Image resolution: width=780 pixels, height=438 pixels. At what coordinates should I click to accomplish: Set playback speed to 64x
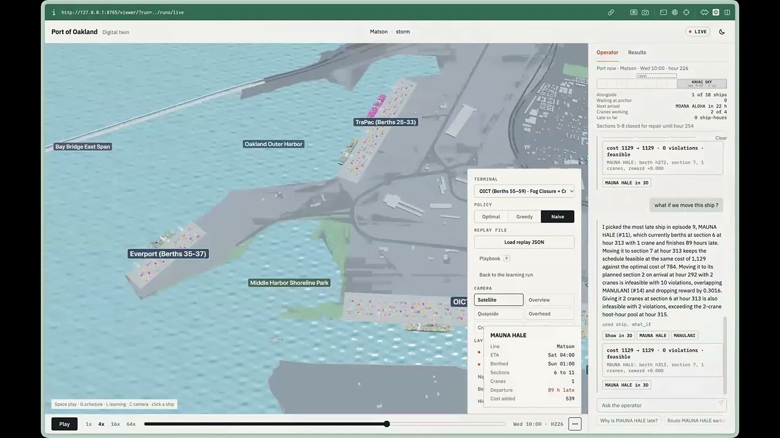click(131, 424)
